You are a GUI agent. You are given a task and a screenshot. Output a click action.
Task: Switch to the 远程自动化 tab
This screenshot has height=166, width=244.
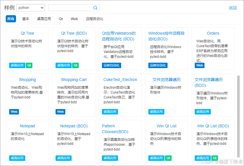(x=95, y=19)
